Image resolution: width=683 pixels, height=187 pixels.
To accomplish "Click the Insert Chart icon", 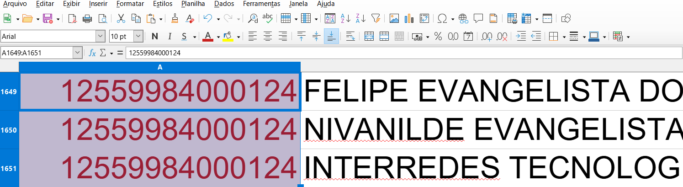I will (x=409, y=19).
